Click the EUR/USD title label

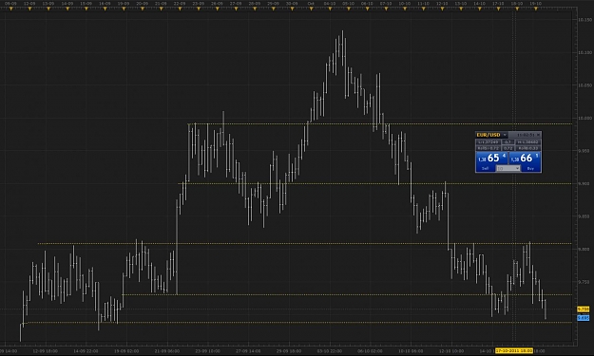point(489,135)
